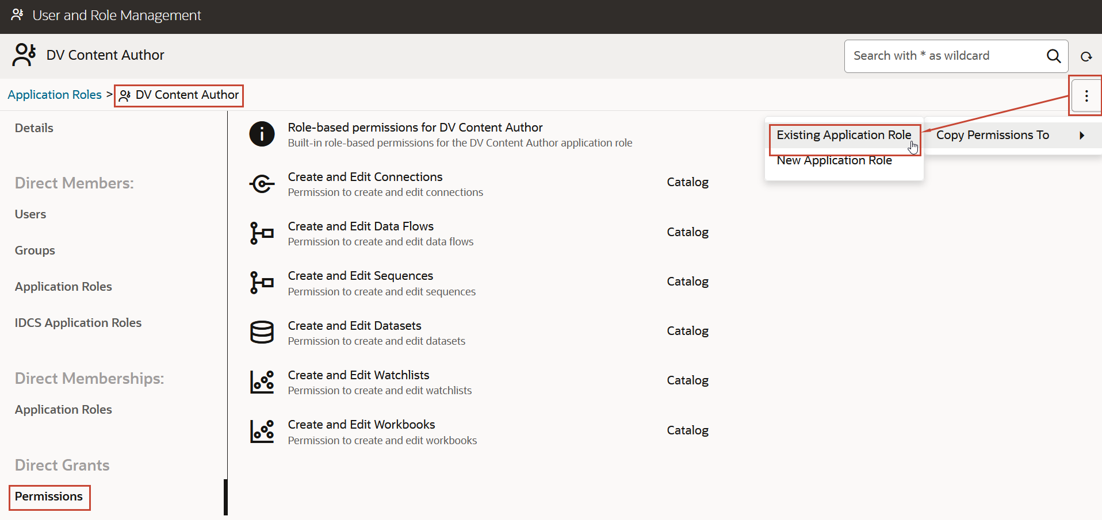The image size is (1102, 520).
Task: Click the Create and Edit Data Flows icon
Action: [262, 233]
